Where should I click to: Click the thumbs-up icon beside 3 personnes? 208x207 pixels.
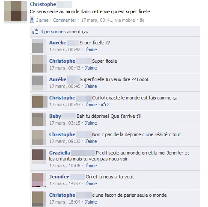[35, 32]
